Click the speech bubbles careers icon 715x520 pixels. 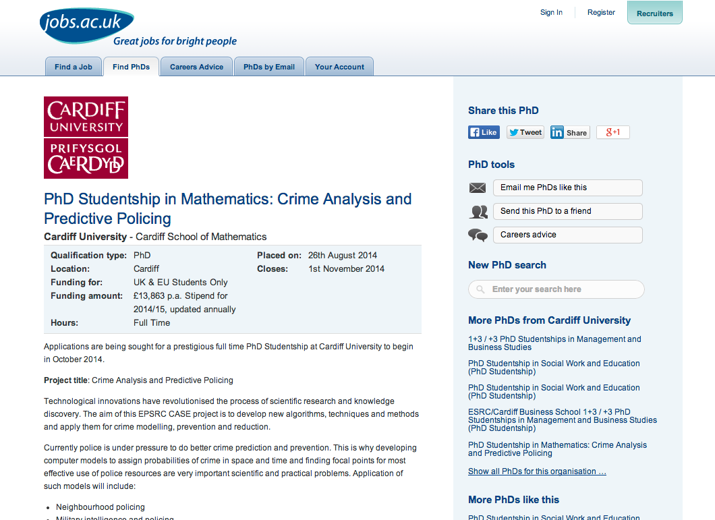point(478,235)
